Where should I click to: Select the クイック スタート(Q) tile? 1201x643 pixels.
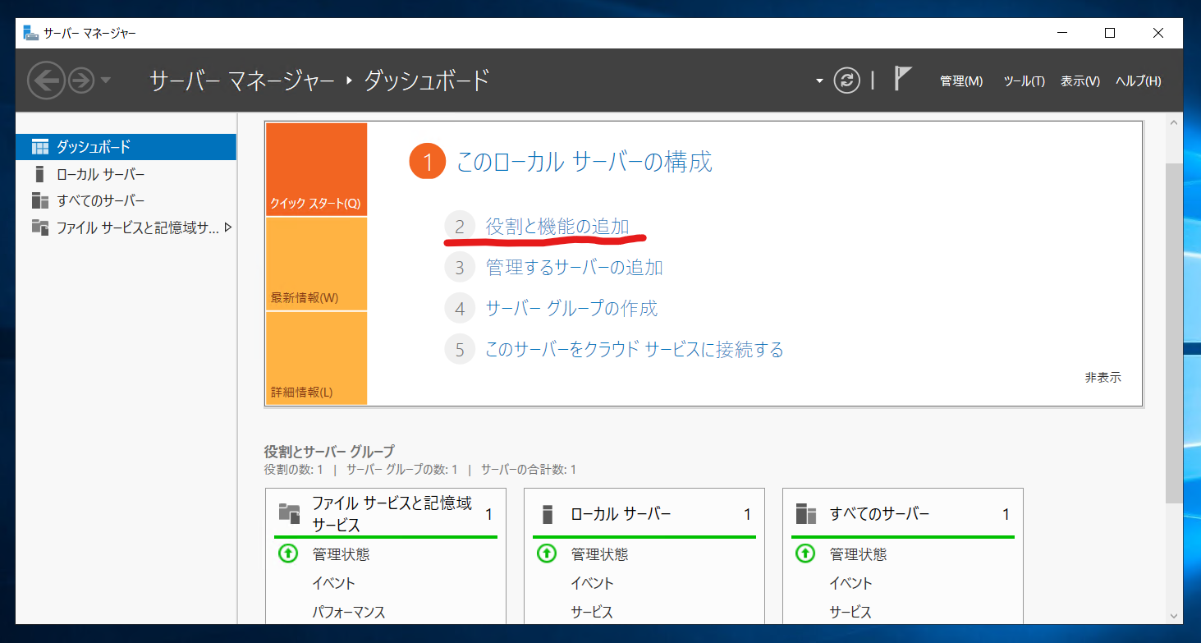(316, 169)
